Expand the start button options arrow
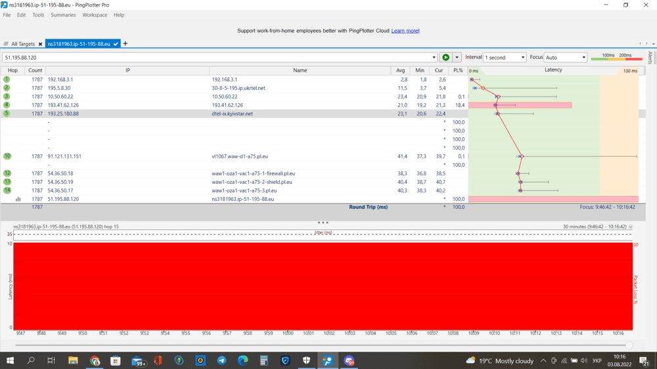This screenshot has height=369, width=657. point(457,58)
